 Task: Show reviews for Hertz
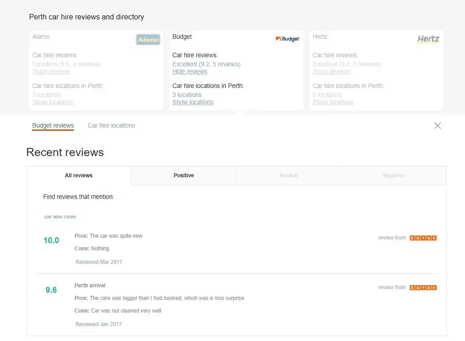331,71
